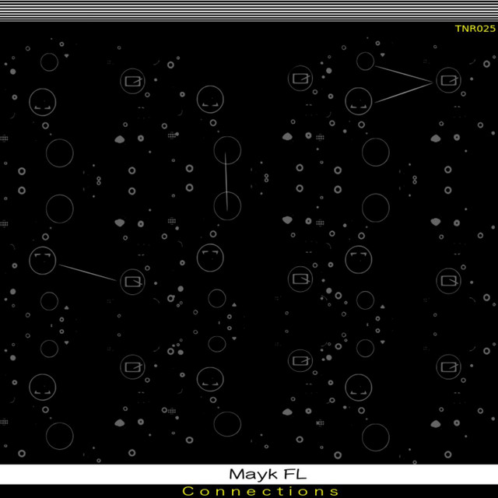Click the small circle starting the upper converging line
This screenshot has height=498, width=498.
click(x=365, y=61)
